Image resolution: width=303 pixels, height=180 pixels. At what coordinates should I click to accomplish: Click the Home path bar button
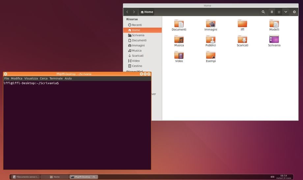tap(147, 12)
